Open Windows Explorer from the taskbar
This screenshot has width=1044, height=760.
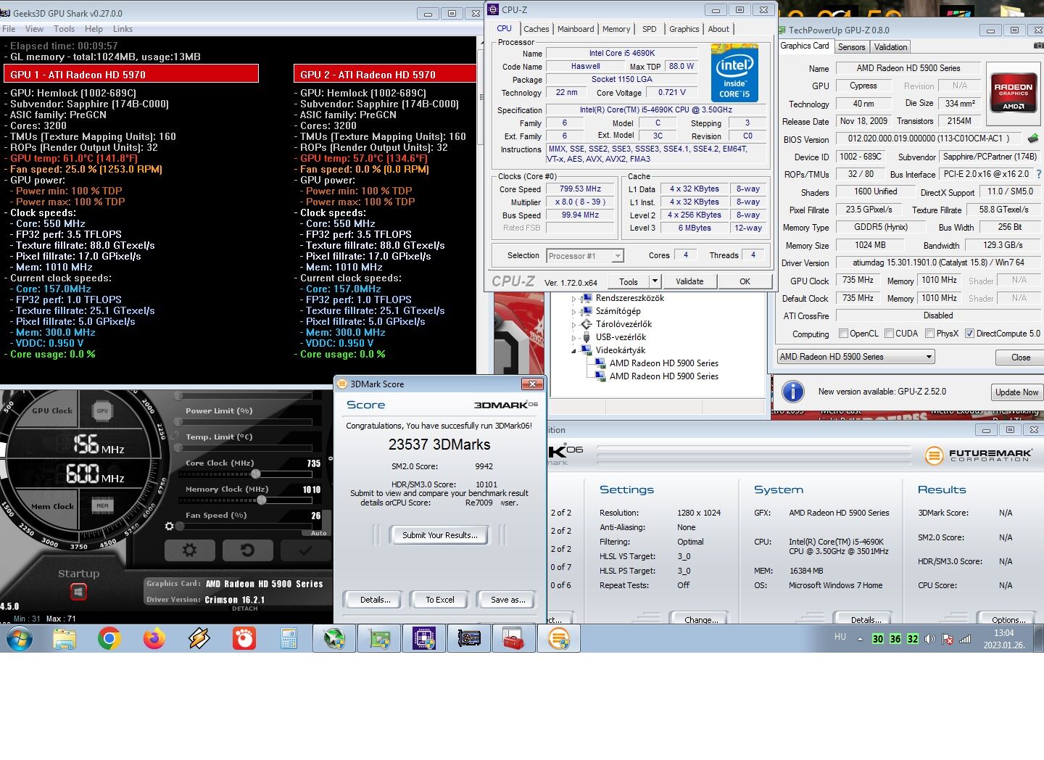point(65,638)
